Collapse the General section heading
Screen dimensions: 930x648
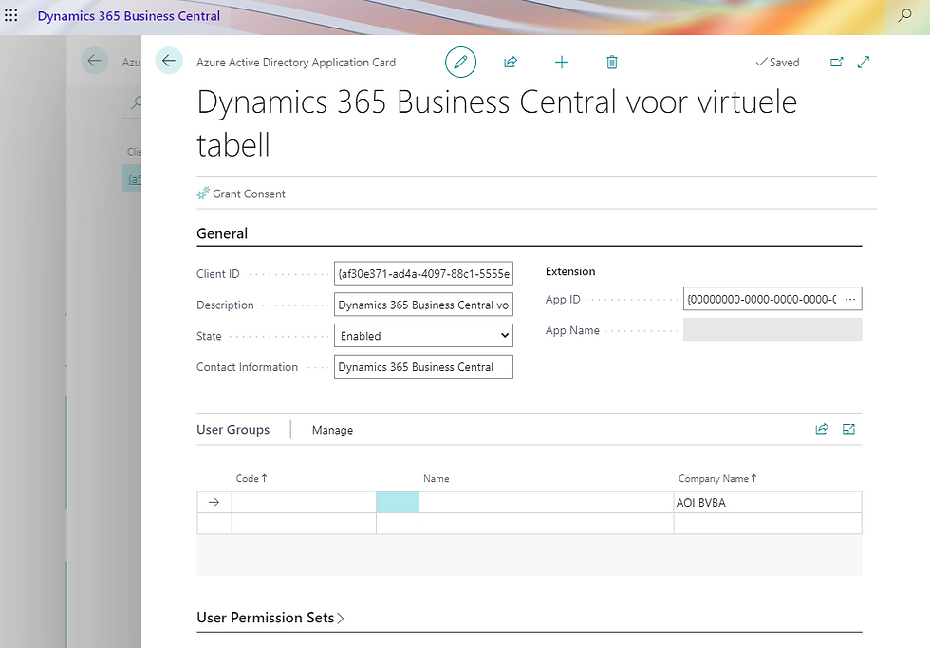(222, 233)
